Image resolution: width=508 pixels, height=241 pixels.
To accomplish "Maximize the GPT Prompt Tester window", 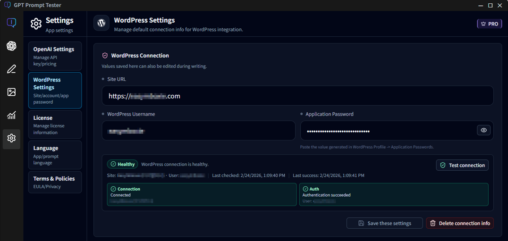I will pos(490,5).
